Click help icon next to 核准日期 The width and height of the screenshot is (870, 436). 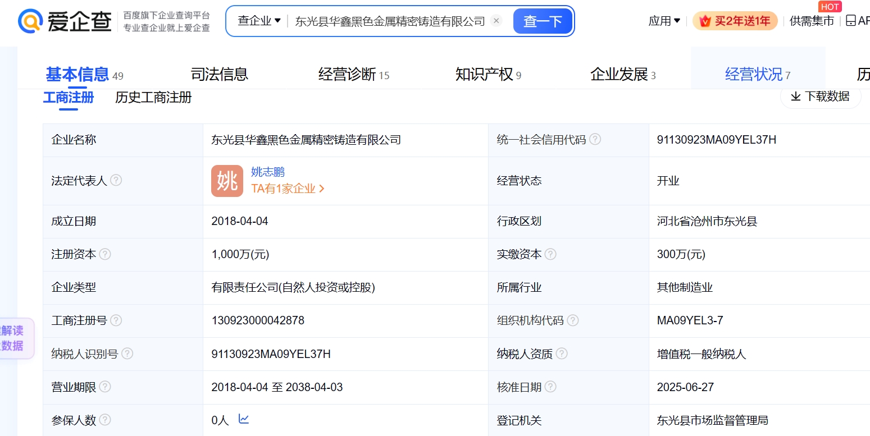click(550, 387)
